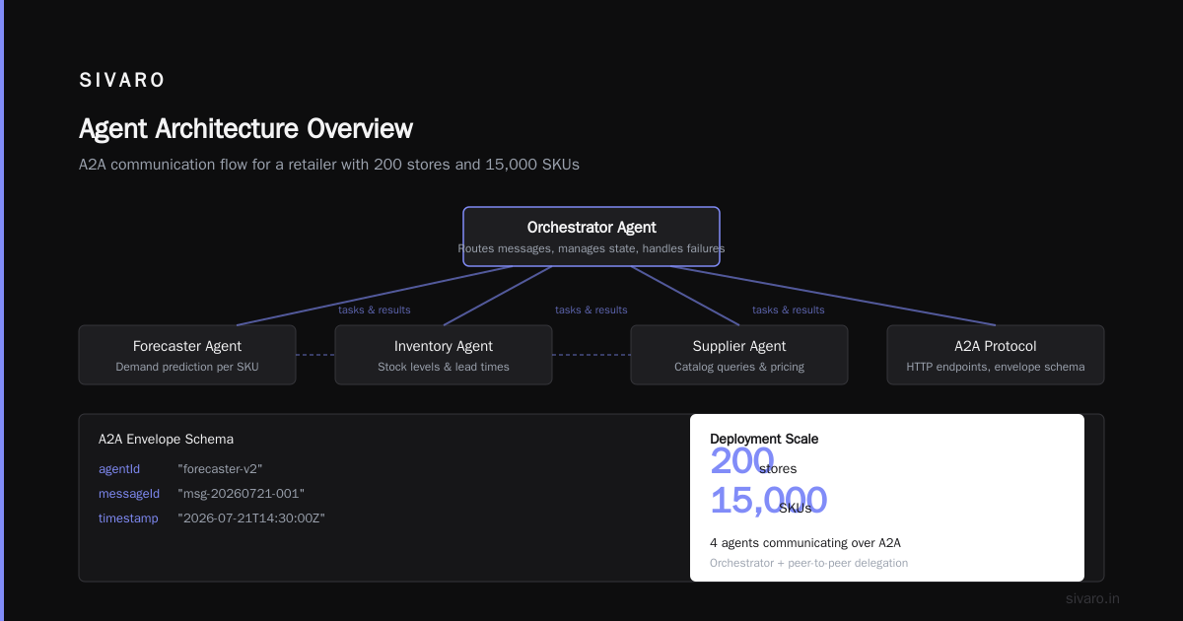
Task: Click the Deployment Scale heading
Action: (x=764, y=439)
